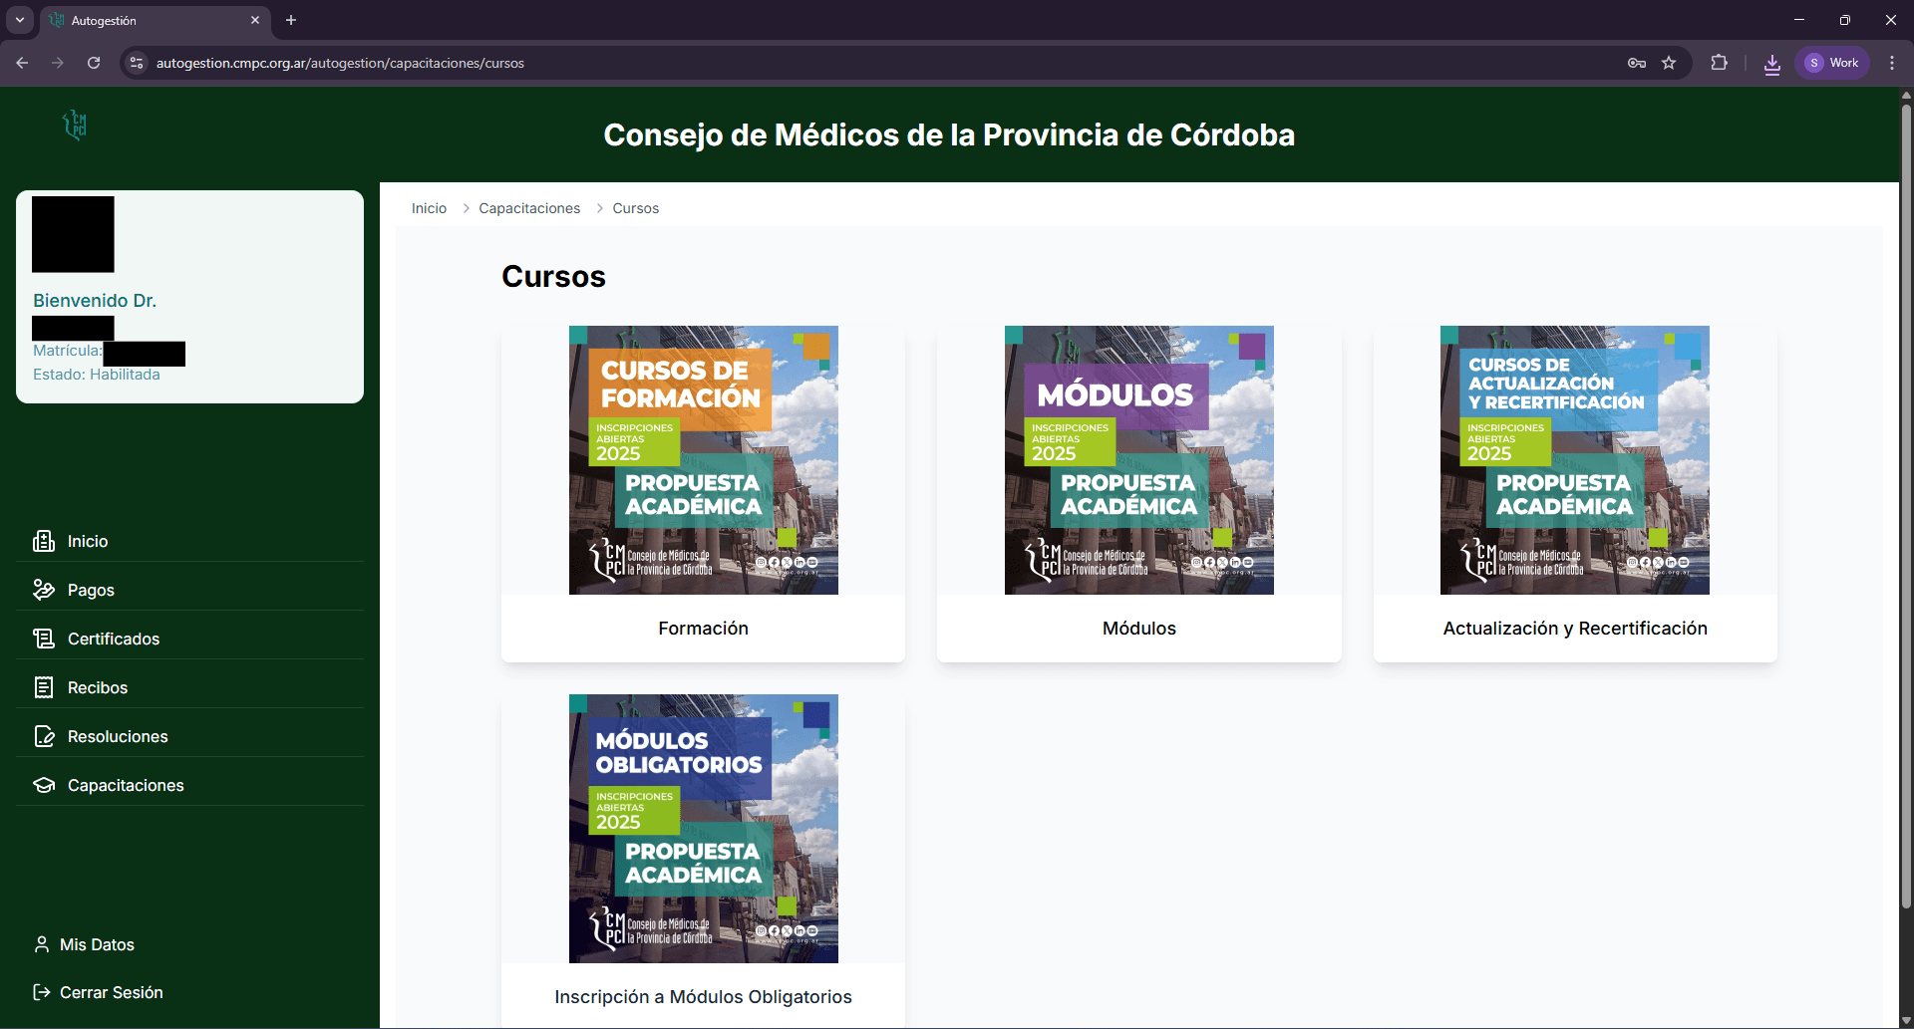1914x1029 pixels.
Task: Open the Work profile menu
Action: [x=1832, y=63]
